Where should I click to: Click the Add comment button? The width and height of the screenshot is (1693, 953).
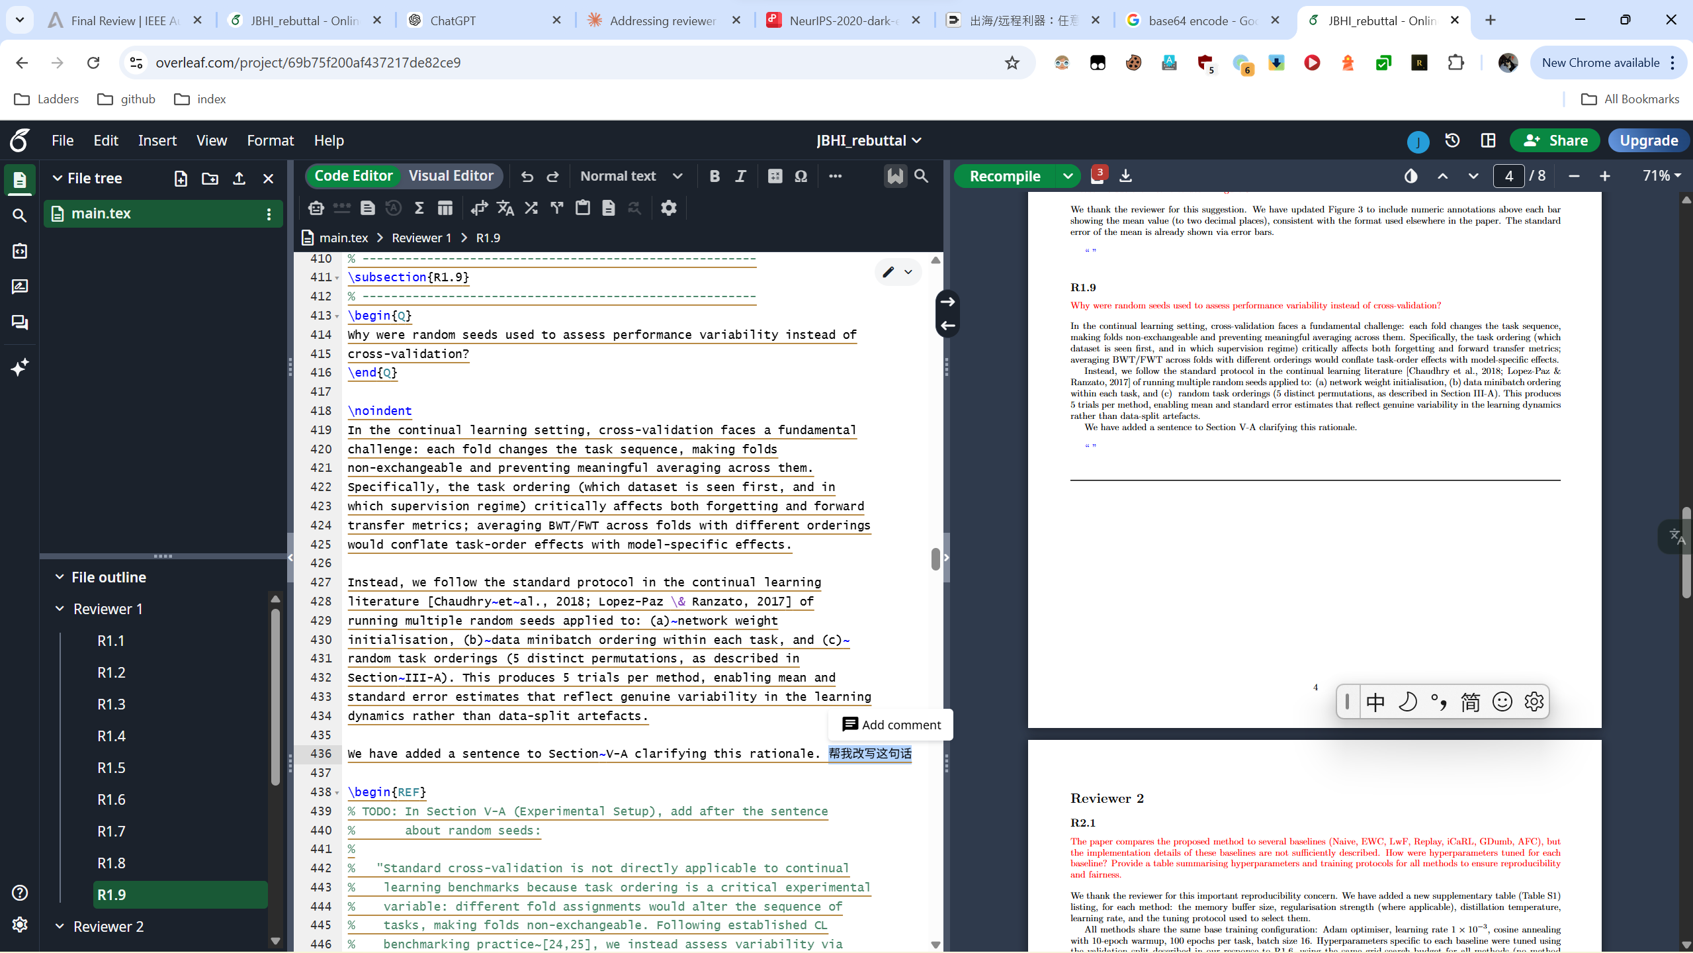890,725
